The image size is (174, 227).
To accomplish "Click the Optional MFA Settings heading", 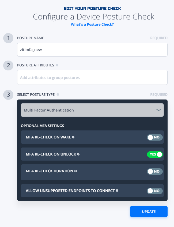I will [x=42, y=126].
